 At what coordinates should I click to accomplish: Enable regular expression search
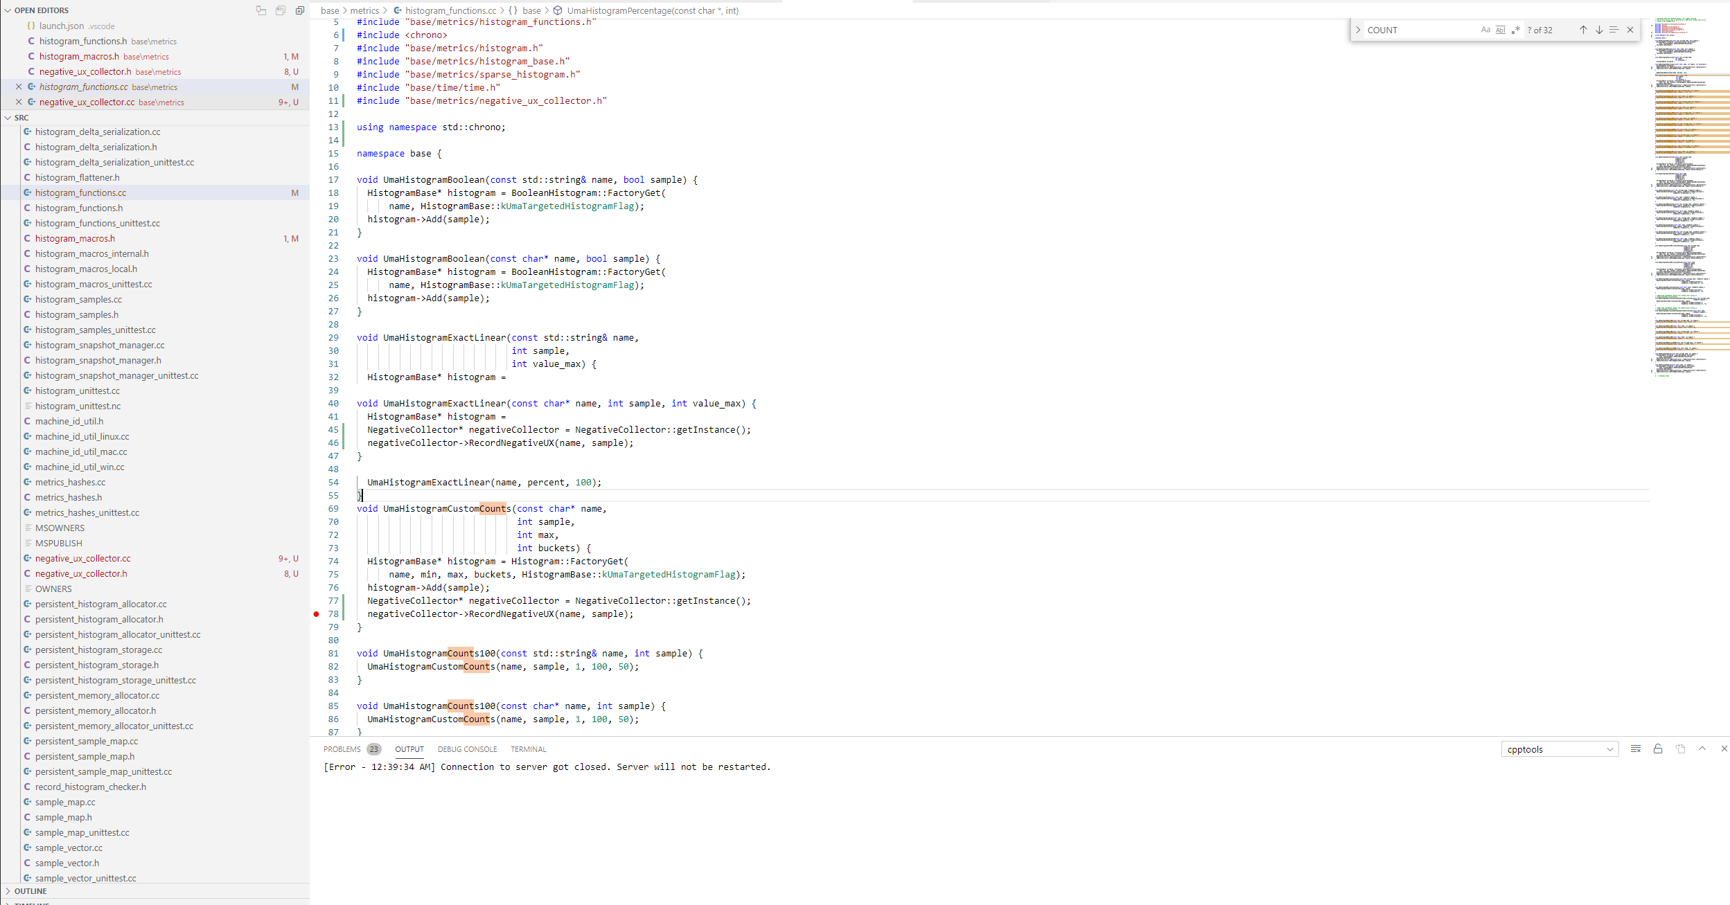click(x=1516, y=30)
